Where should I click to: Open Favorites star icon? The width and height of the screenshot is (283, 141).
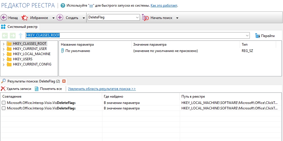(25, 18)
